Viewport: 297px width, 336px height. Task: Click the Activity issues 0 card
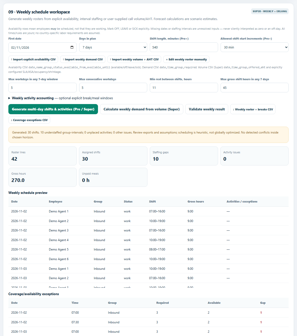pos(254,156)
